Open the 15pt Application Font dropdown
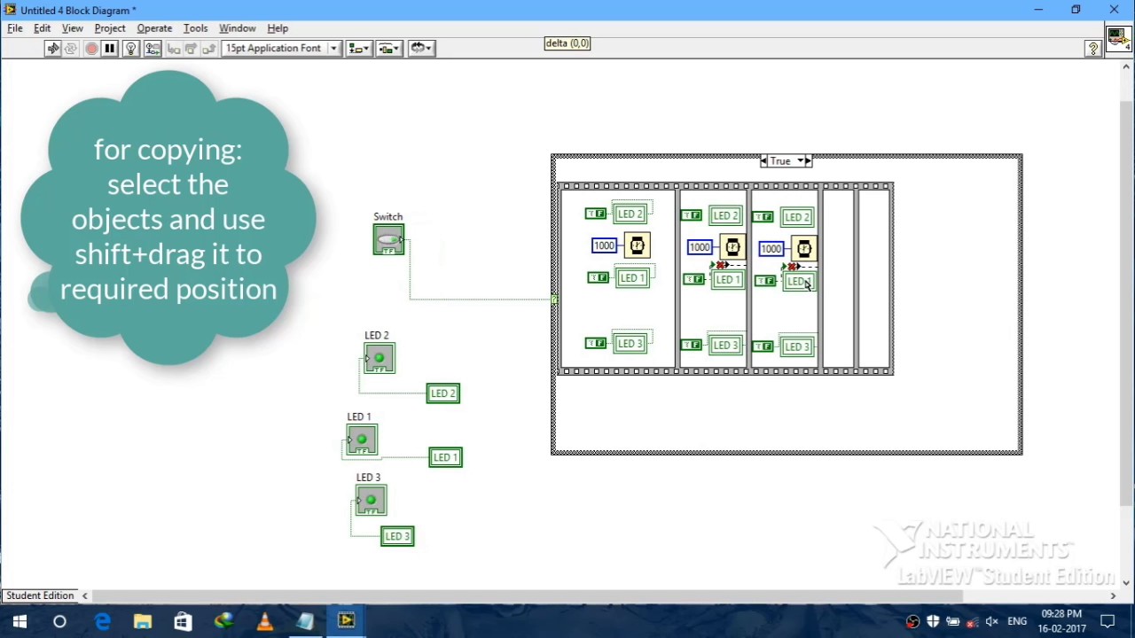The height and width of the screenshot is (638, 1135). [280, 49]
